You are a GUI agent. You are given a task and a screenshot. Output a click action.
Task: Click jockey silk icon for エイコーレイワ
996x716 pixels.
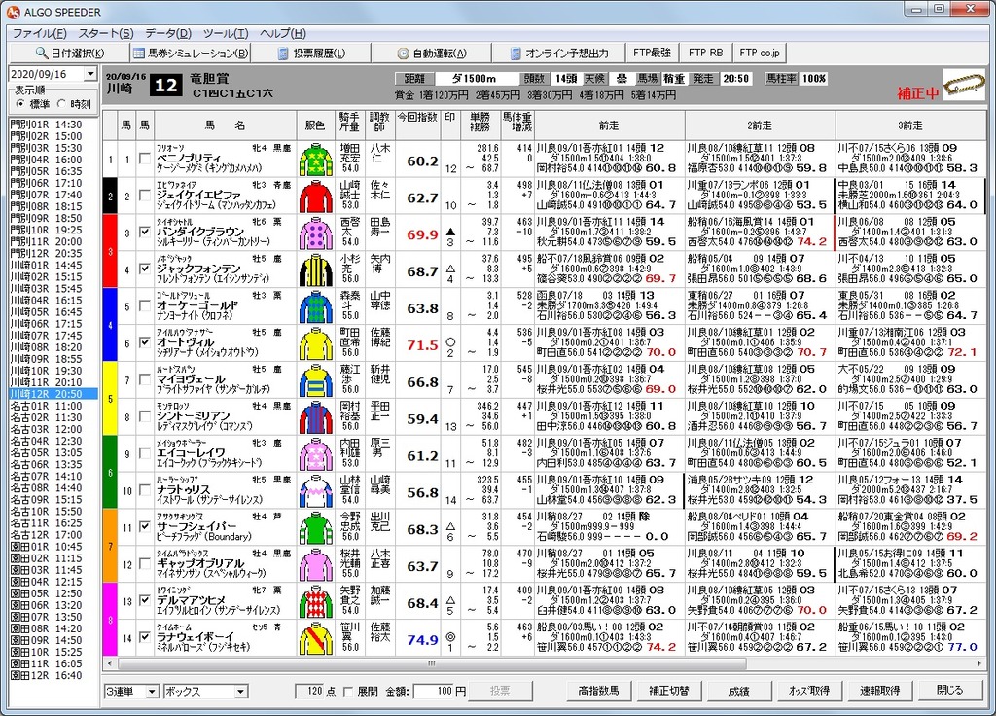pos(316,454)
